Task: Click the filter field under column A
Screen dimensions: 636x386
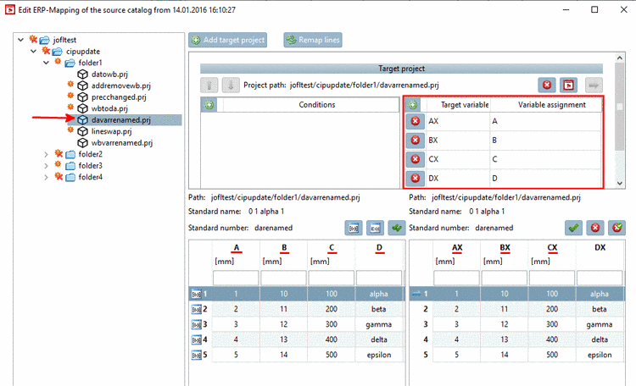Action: [236, 278]
